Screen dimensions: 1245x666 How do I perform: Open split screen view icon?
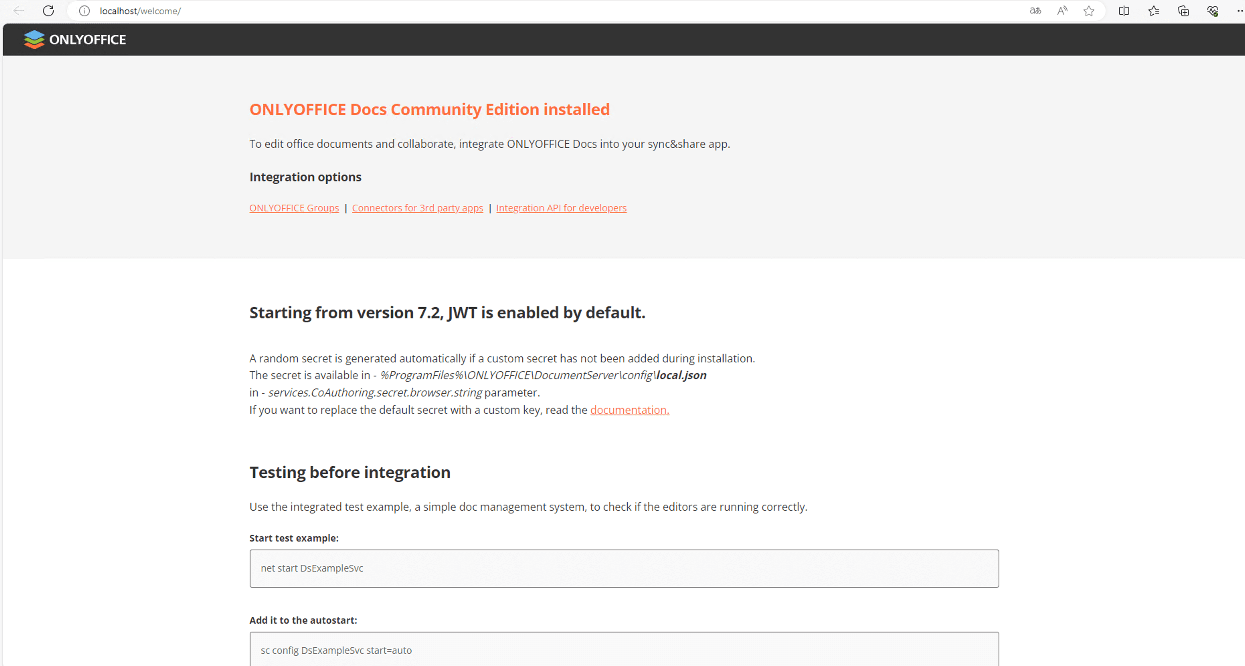(1124, 11)
